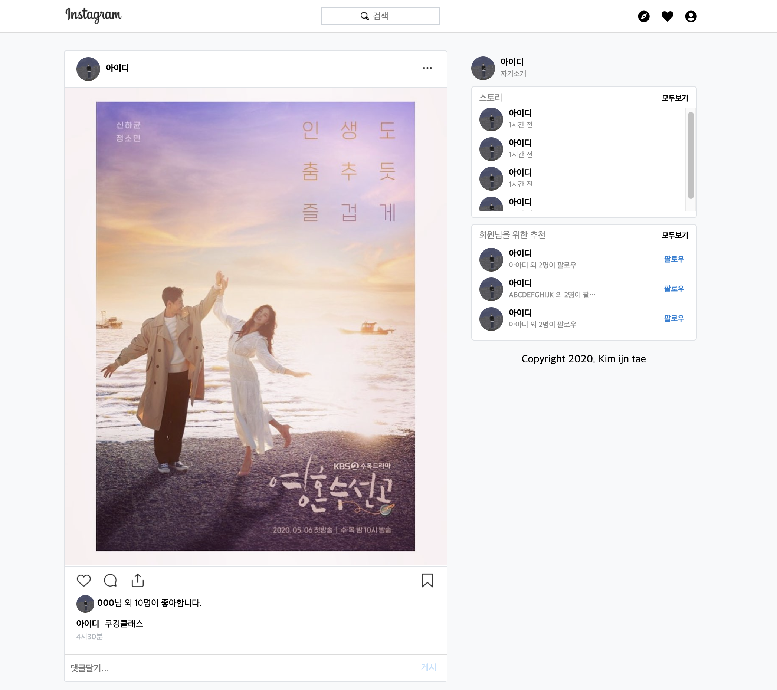The width and height of the screenshot is (777, 690).
Task: Click the 자기소개 text
Action: (513, 74)
